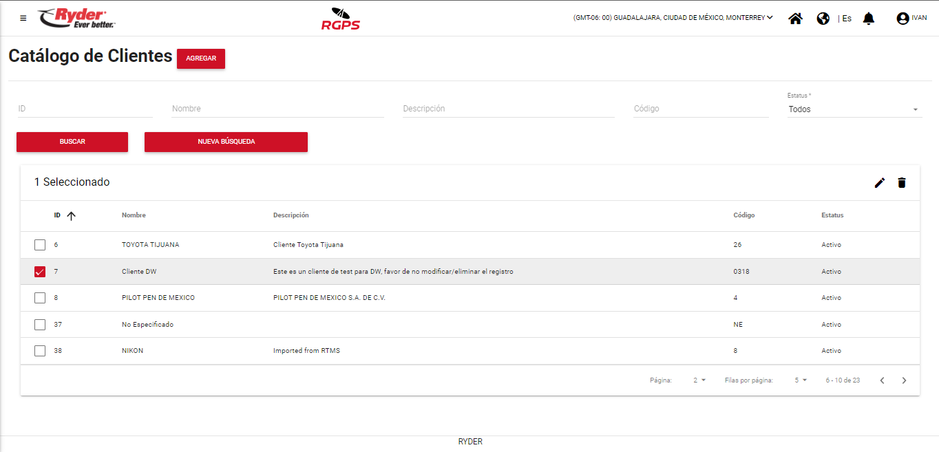Open the hamburger navigation menu
The width and height of the screenshot is (939, 452).
click(23, 19)
